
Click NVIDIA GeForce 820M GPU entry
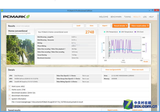point(26,79)
